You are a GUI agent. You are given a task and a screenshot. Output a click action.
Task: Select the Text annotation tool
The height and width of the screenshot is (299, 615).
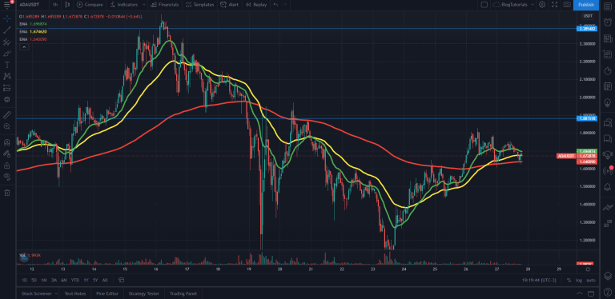(6, 65)
